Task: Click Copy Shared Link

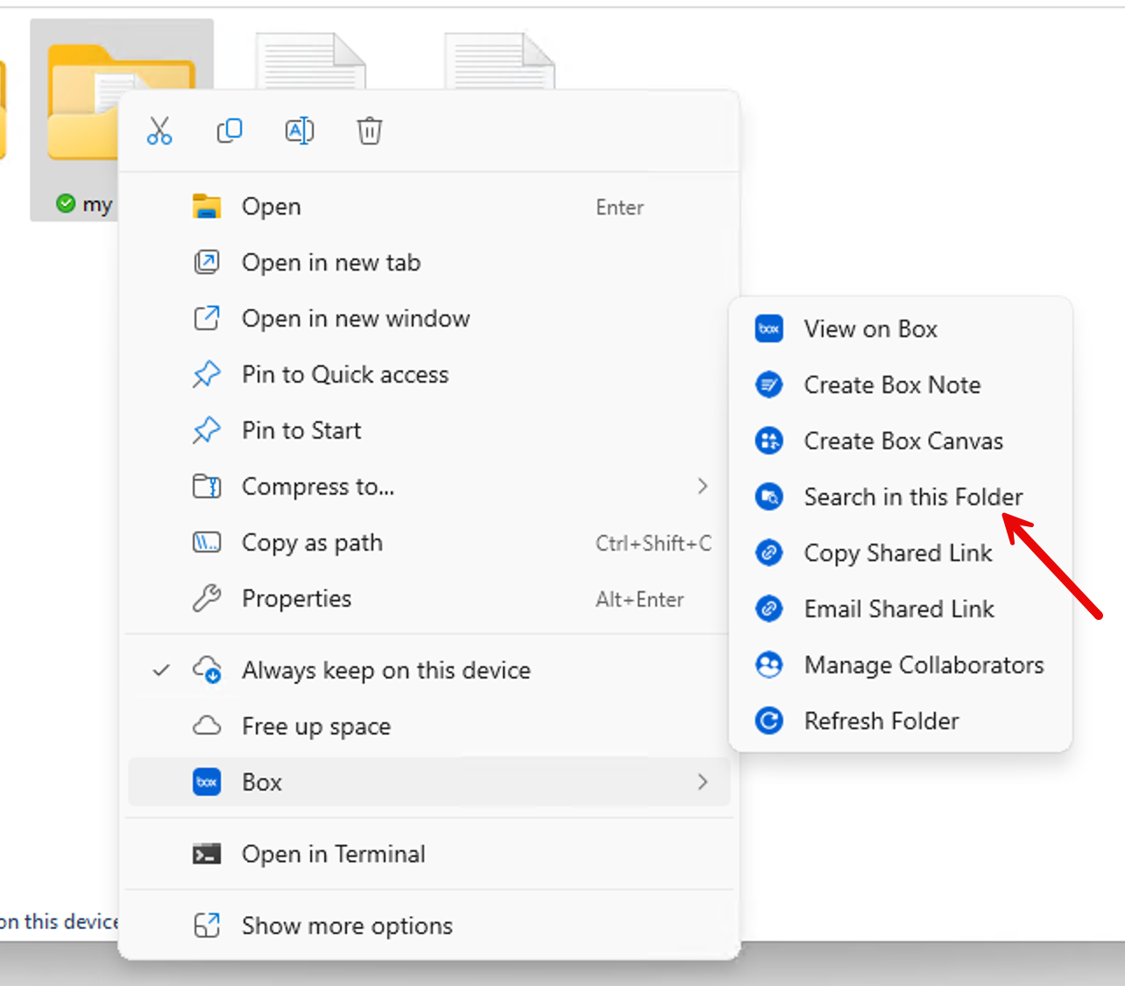Action: click(x=897, y=553)
